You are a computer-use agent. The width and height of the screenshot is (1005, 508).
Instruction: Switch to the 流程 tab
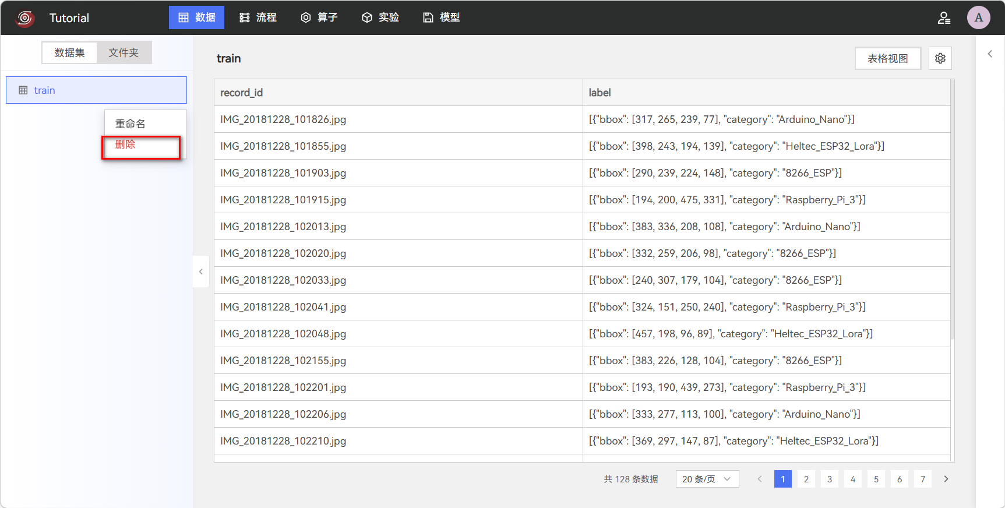pos(258,17)
